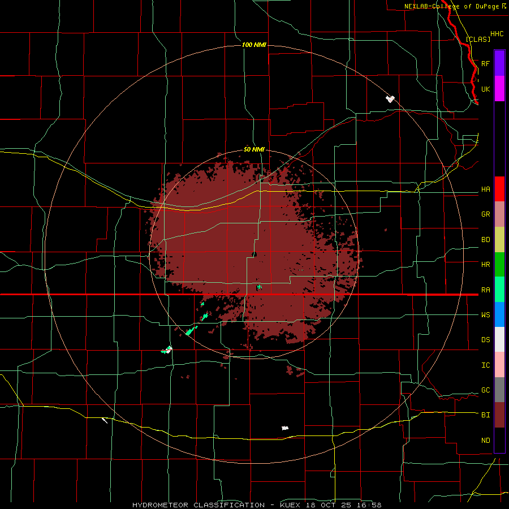Click the 'KUEX' radar site identifier
The width and height of the screenshot is (509, 509).
tap(290, 505)
